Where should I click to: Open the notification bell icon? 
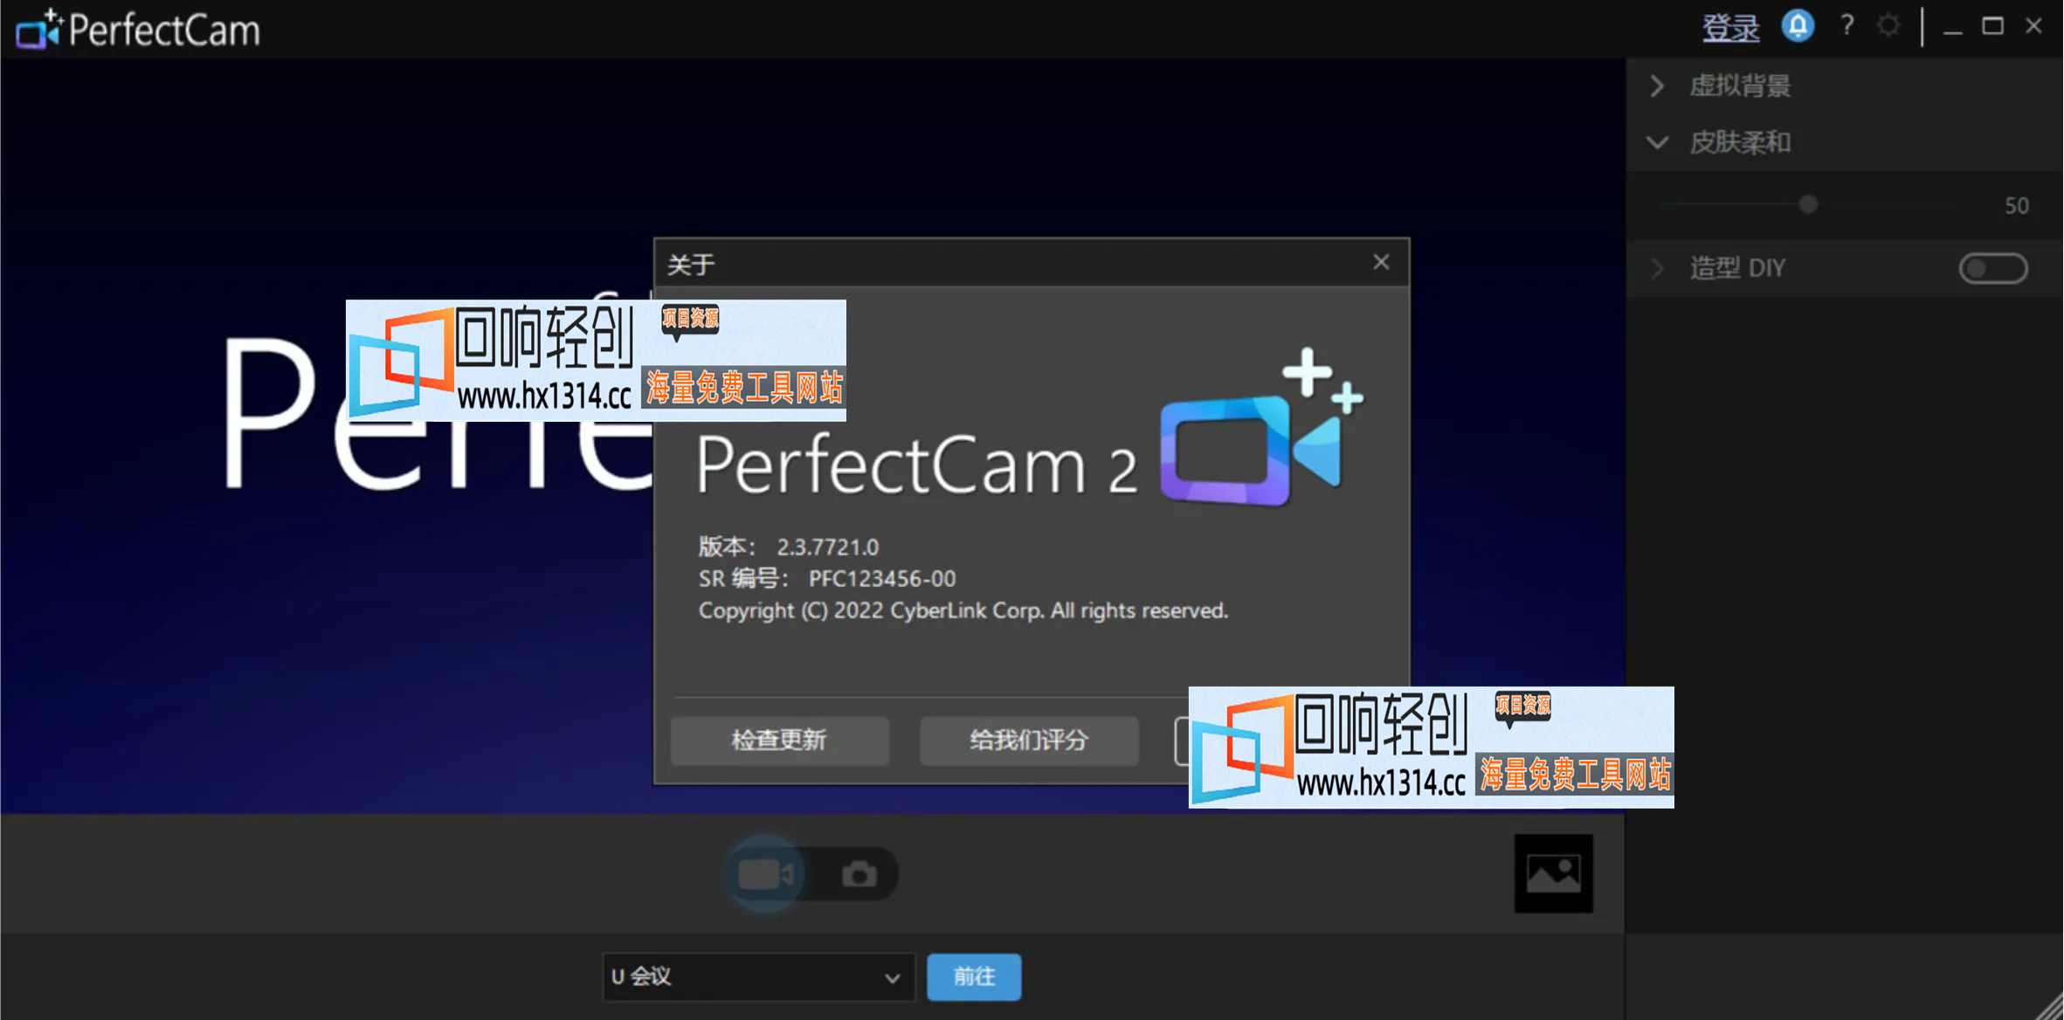pyautogui.click(x=1798, y=26)
